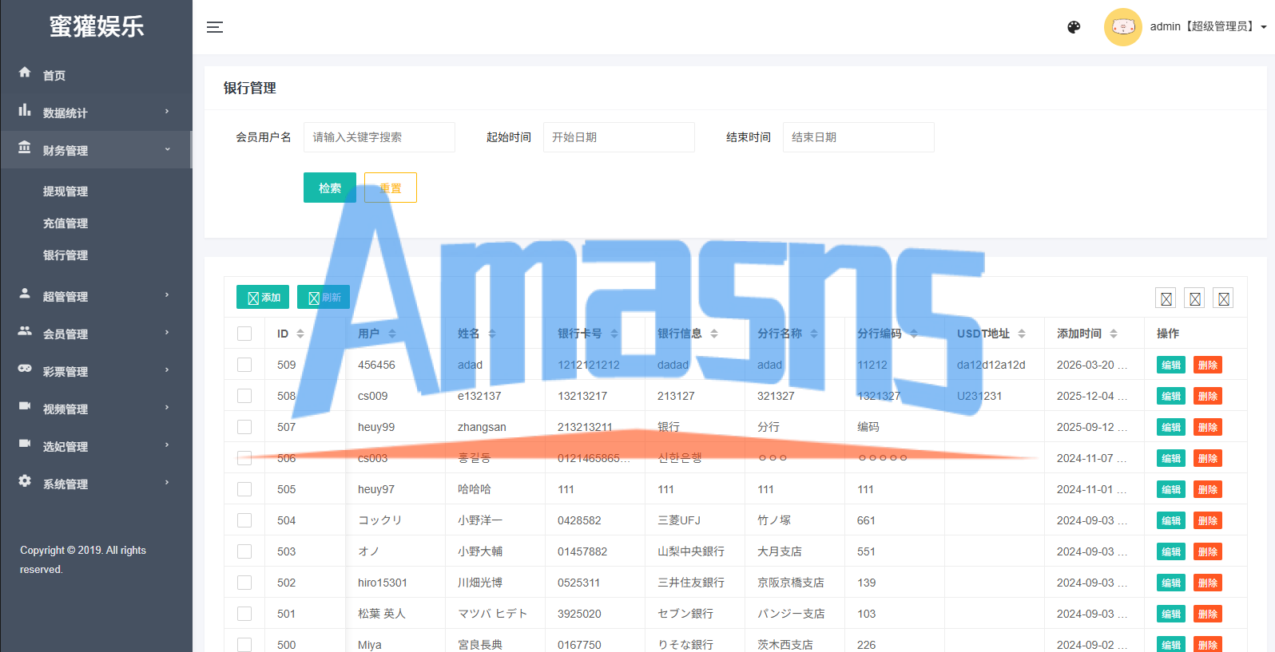The height and width of the screenshot is (652, 1275).
Task: Check the row 509 checkbox
Action: (x=244, y=365)
